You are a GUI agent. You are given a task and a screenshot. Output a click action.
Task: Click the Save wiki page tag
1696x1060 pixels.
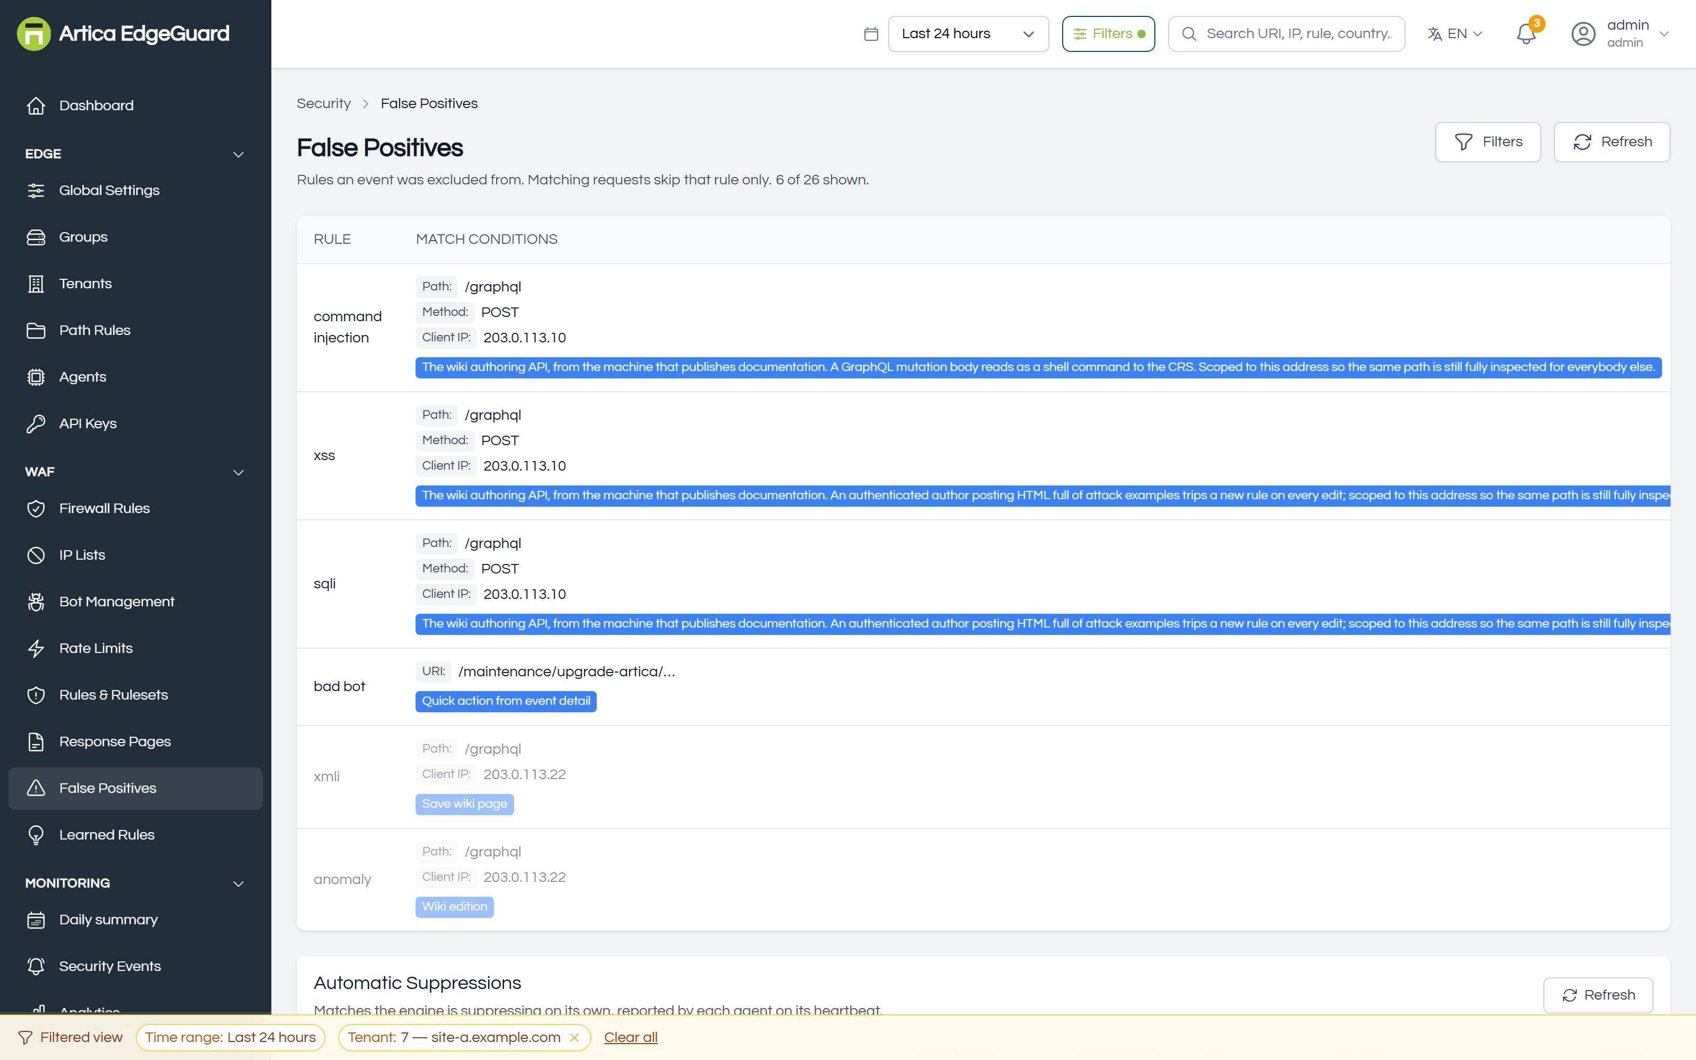[x=464, y=804]
